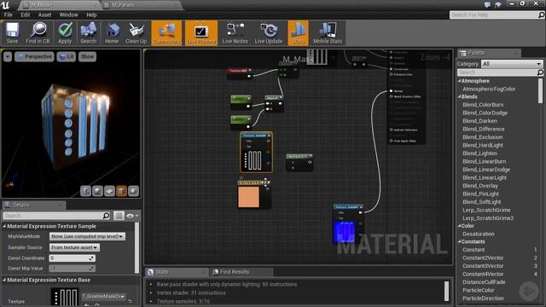
Task: Click the Details property matrix grid icon
Action: (119, 216)
